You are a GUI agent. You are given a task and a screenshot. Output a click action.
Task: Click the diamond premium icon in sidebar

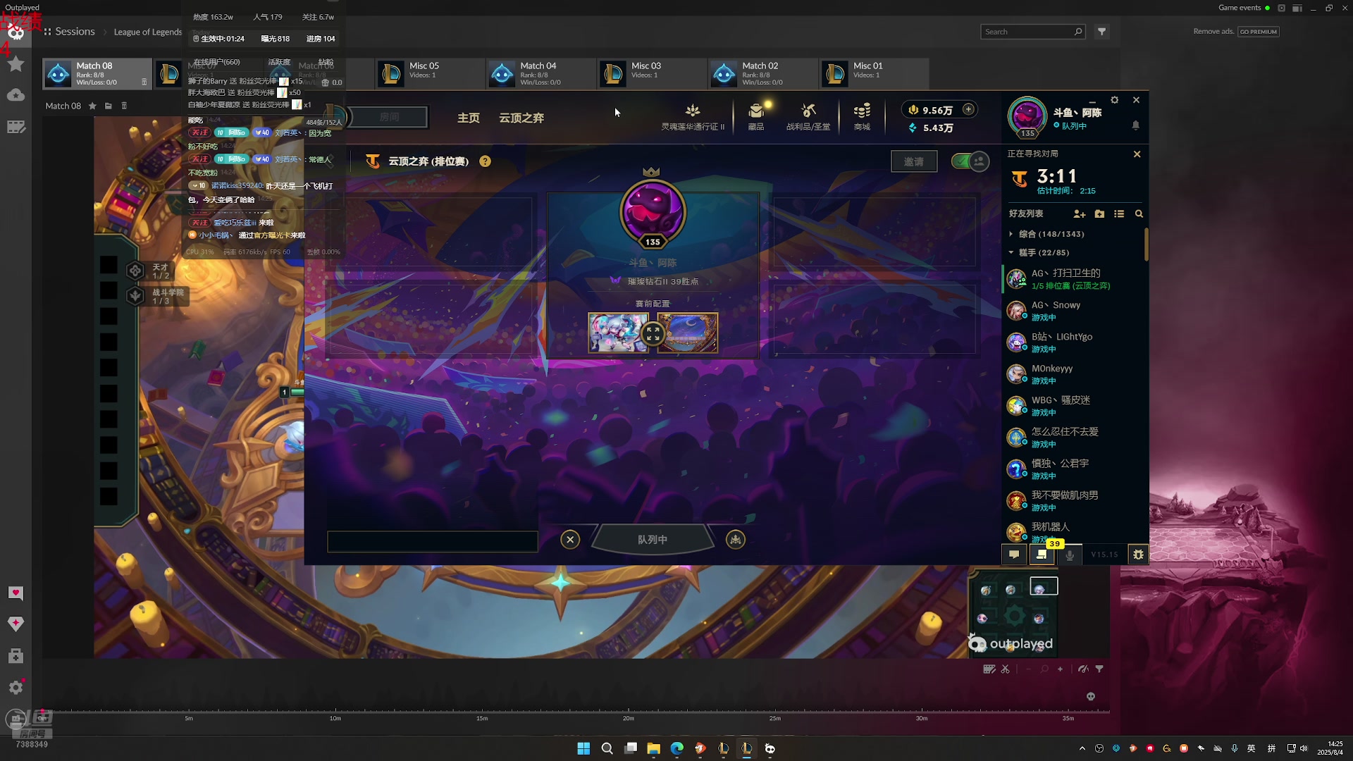16,624
